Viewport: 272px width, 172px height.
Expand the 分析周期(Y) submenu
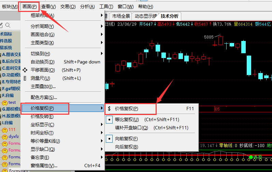tap(63, 26)
